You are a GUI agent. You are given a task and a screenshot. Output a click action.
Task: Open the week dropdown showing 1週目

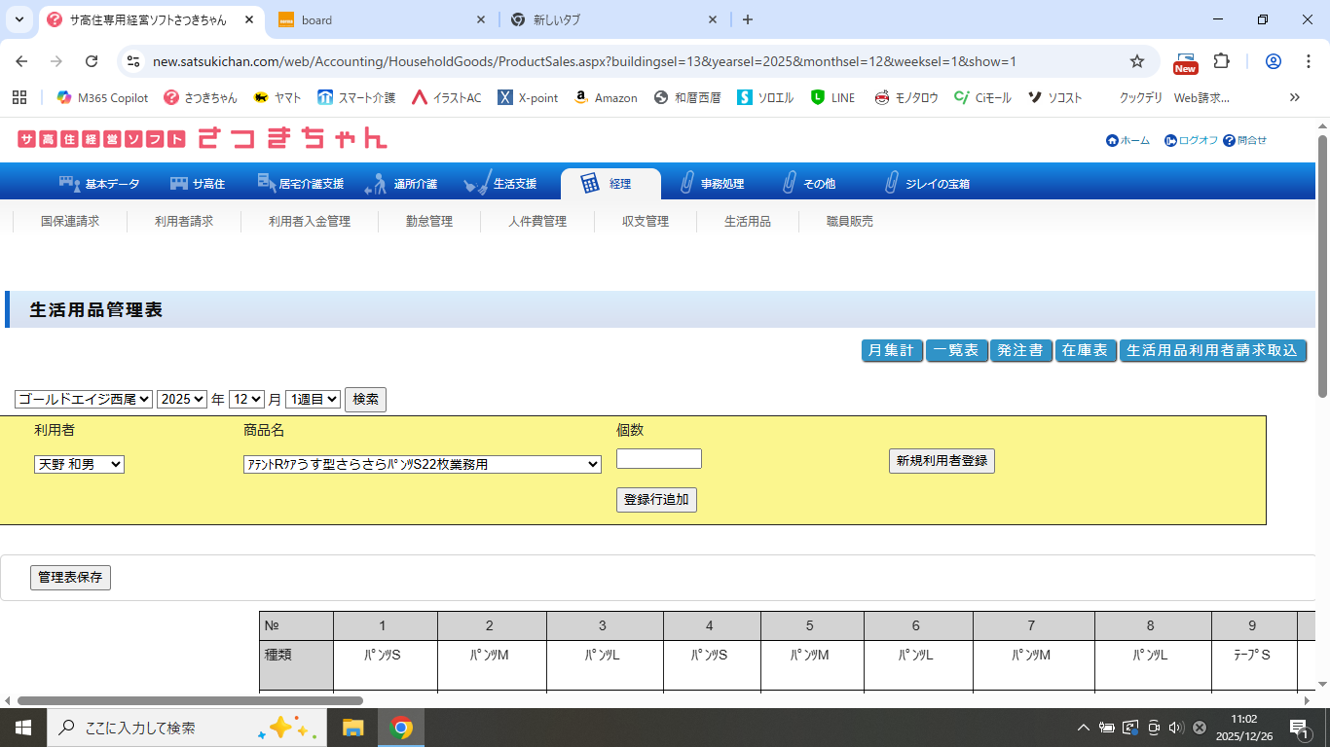pos(313,399)
